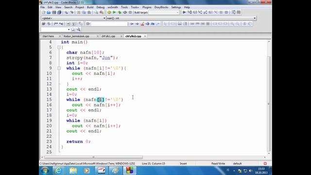
Task: Click the Save all files icon
Action: tap(59, 12)
